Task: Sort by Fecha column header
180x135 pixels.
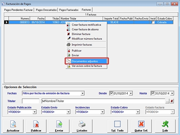Action: pyautogui.click(x=37, y=18)
